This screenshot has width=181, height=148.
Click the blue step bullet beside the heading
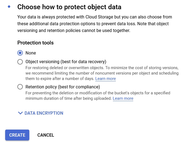tap(9, 6)
